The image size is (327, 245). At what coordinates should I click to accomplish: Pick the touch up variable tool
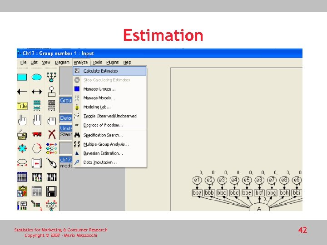(x=51, y=163)
